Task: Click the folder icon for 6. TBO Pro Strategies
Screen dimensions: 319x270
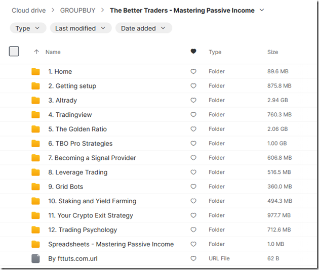Action: pos(35,144)
